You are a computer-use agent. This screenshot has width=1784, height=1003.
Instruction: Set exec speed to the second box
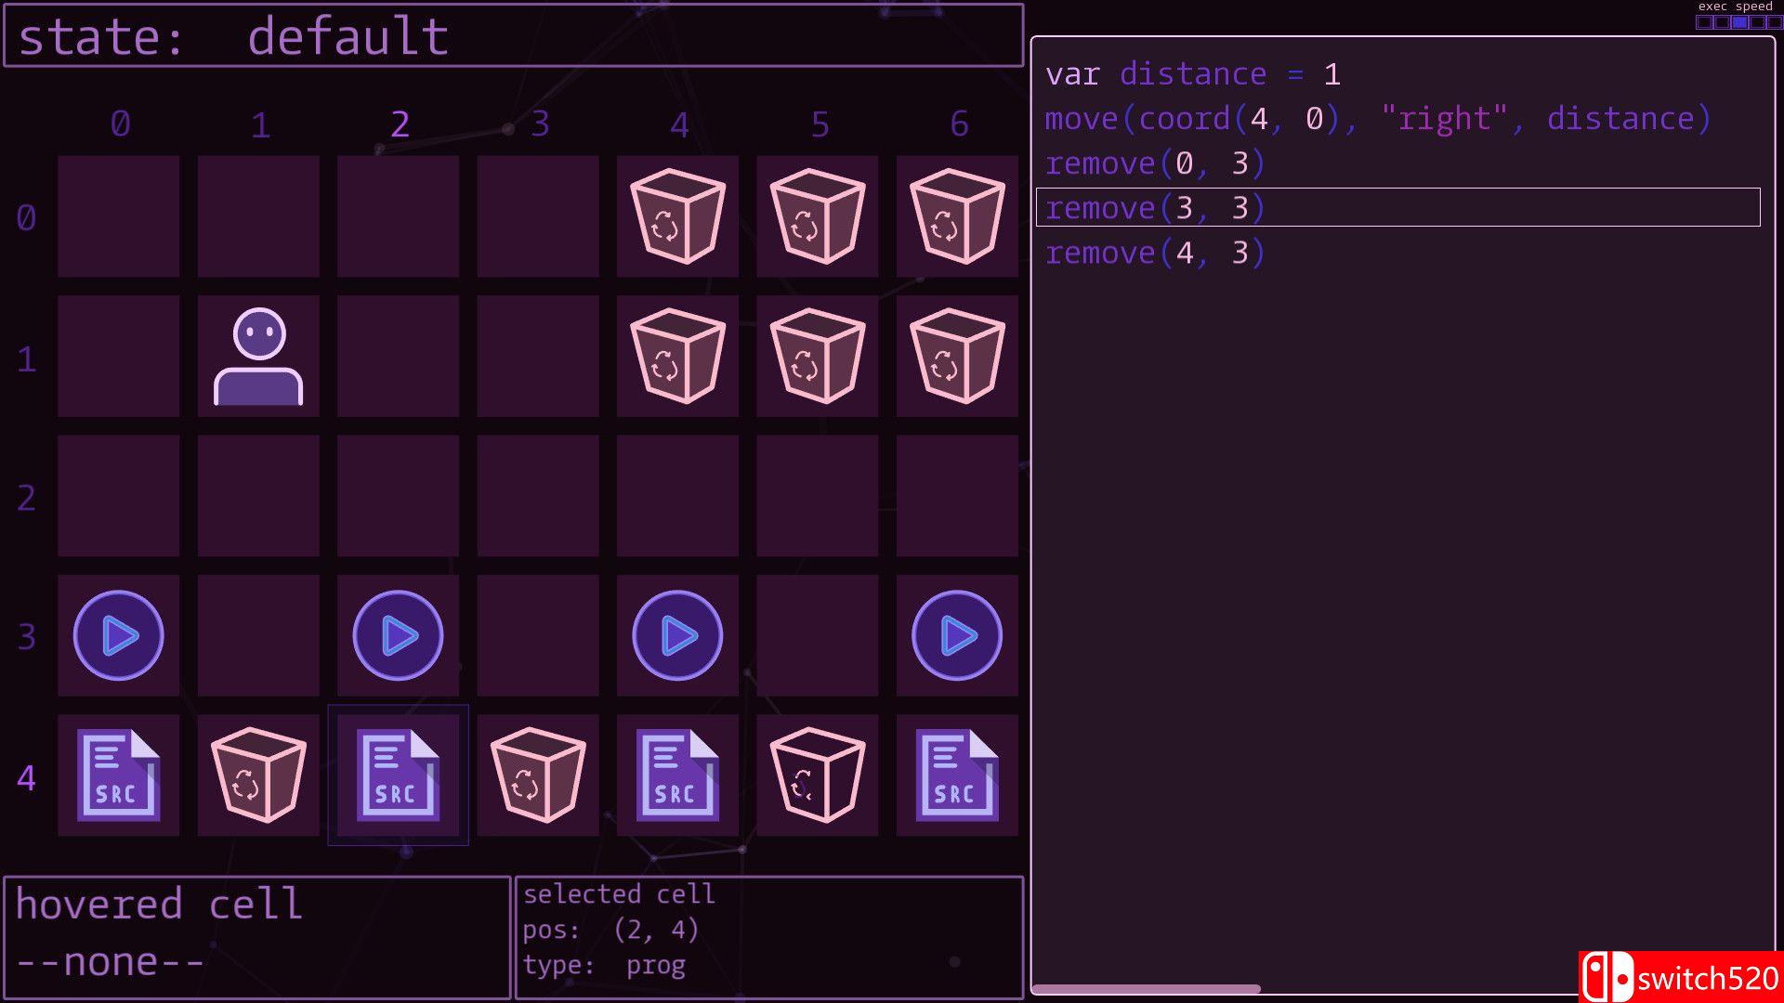(x=1722, y=22)
